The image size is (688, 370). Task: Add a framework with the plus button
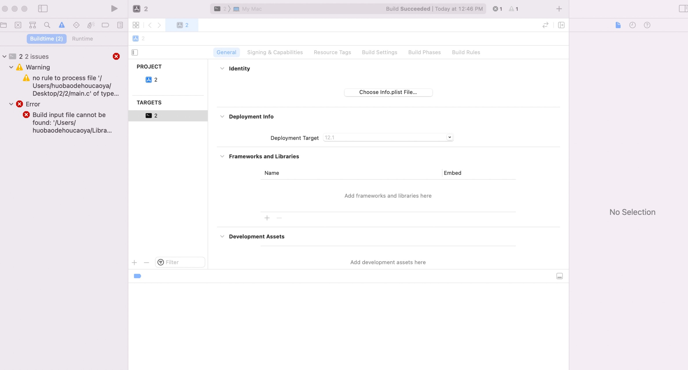pos(267,218)
